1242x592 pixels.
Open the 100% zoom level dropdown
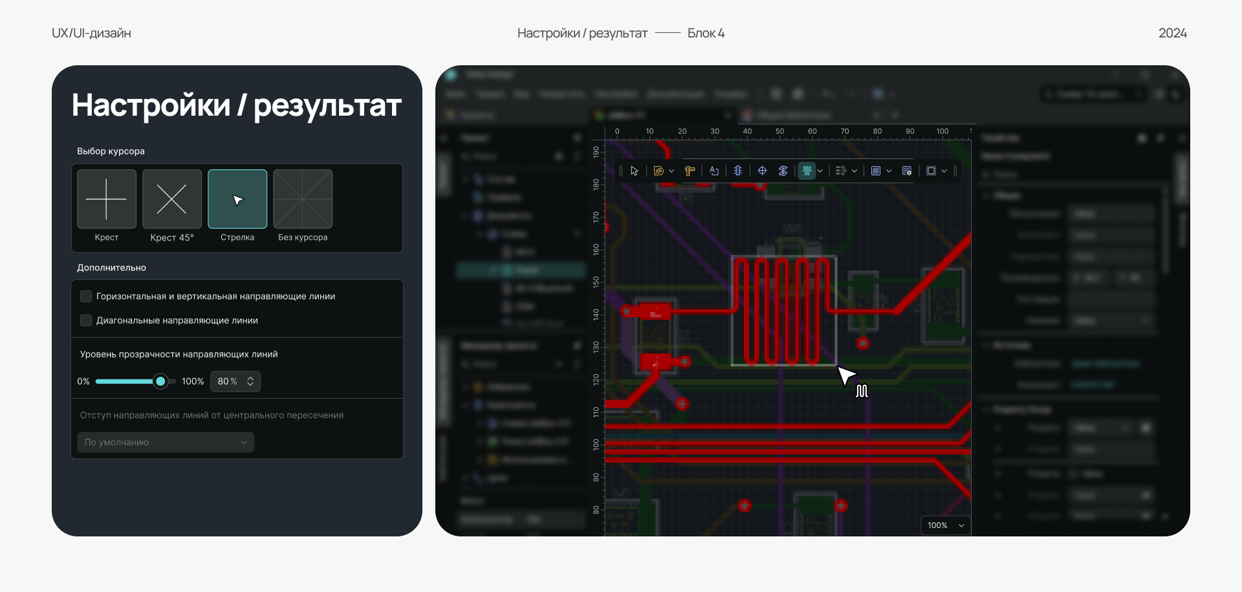[x=946, y=525]
